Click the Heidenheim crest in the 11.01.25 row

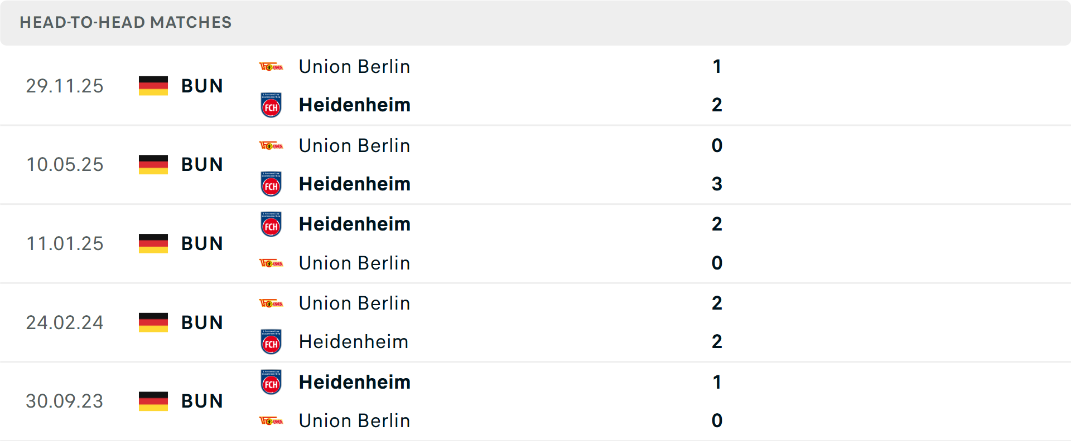point(271,224)
